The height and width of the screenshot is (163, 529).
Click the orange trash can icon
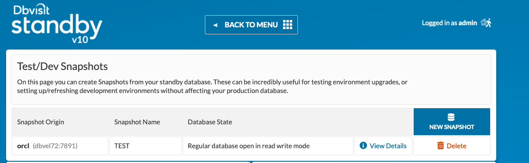click(440, 146)
